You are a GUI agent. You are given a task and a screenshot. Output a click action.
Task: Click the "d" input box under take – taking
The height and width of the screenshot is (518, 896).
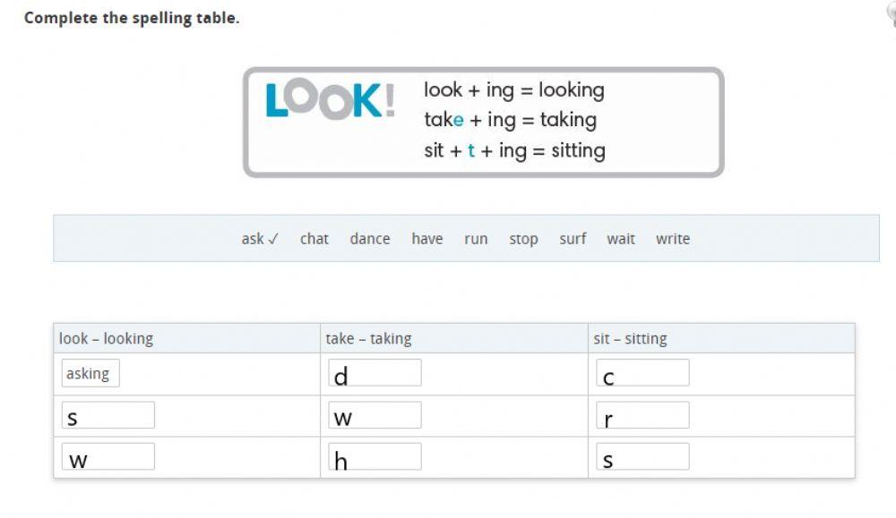[x=375, y=373]
